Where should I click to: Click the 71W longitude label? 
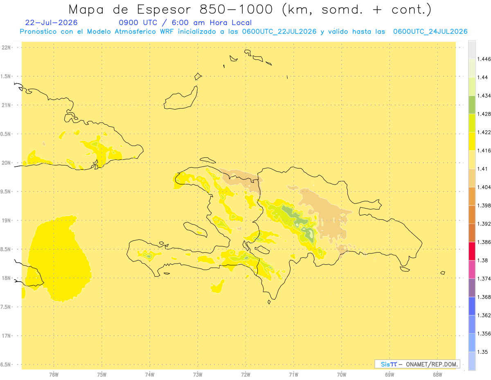(293, 375)
